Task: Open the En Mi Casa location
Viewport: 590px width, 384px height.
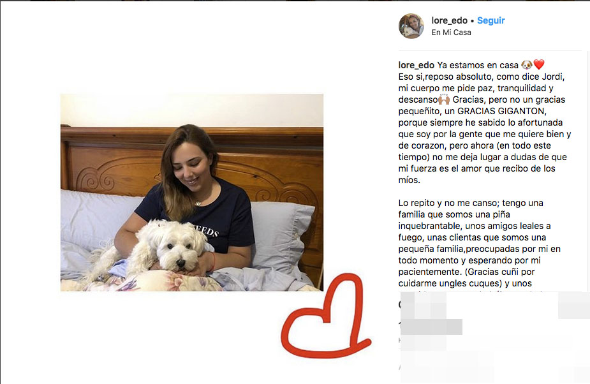Action: tap(451, 33)
